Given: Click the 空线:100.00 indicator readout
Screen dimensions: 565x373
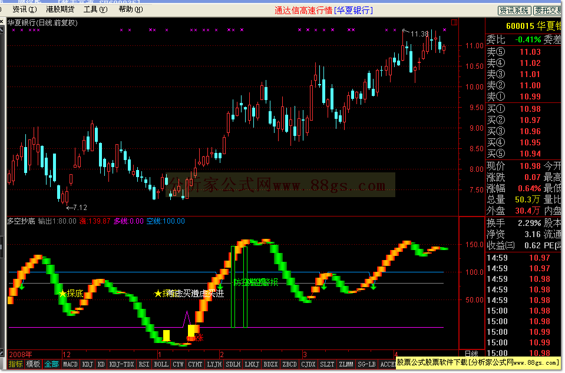Looking at the screenshot, I should tap(166, 221).
